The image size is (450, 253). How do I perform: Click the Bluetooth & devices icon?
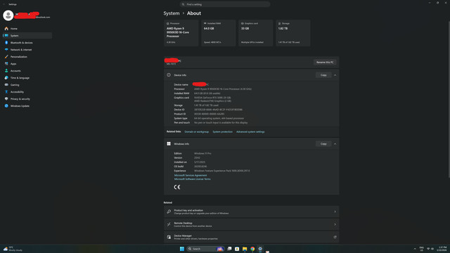tap(6, 42)
